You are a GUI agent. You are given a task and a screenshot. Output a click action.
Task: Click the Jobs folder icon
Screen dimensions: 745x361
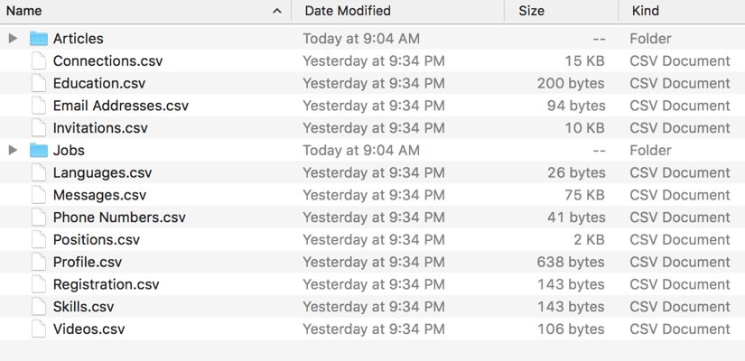39,150
